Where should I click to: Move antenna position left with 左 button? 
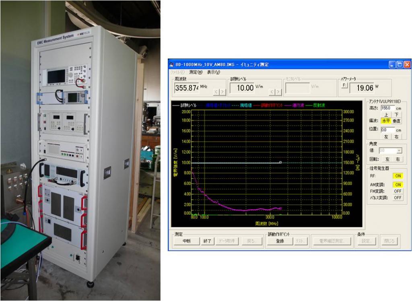[386, 136]
